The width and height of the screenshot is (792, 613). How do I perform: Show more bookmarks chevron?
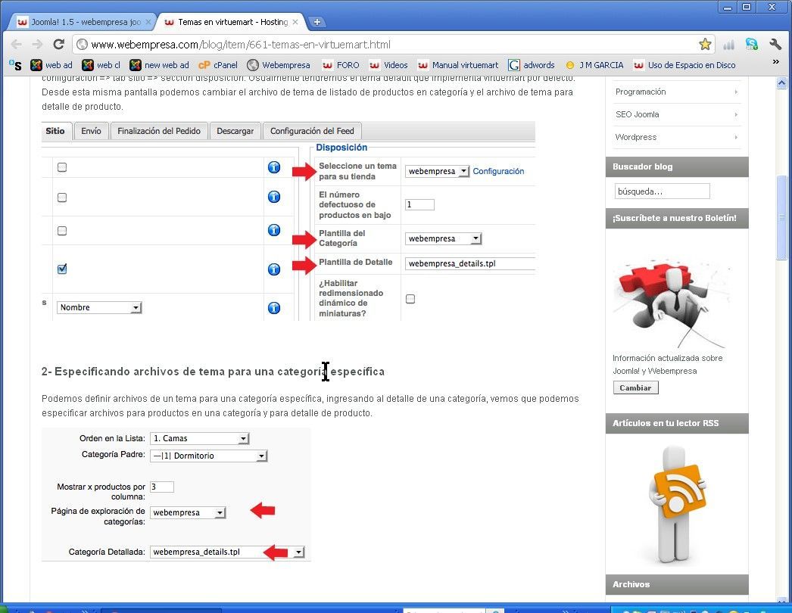click(776, 61)
